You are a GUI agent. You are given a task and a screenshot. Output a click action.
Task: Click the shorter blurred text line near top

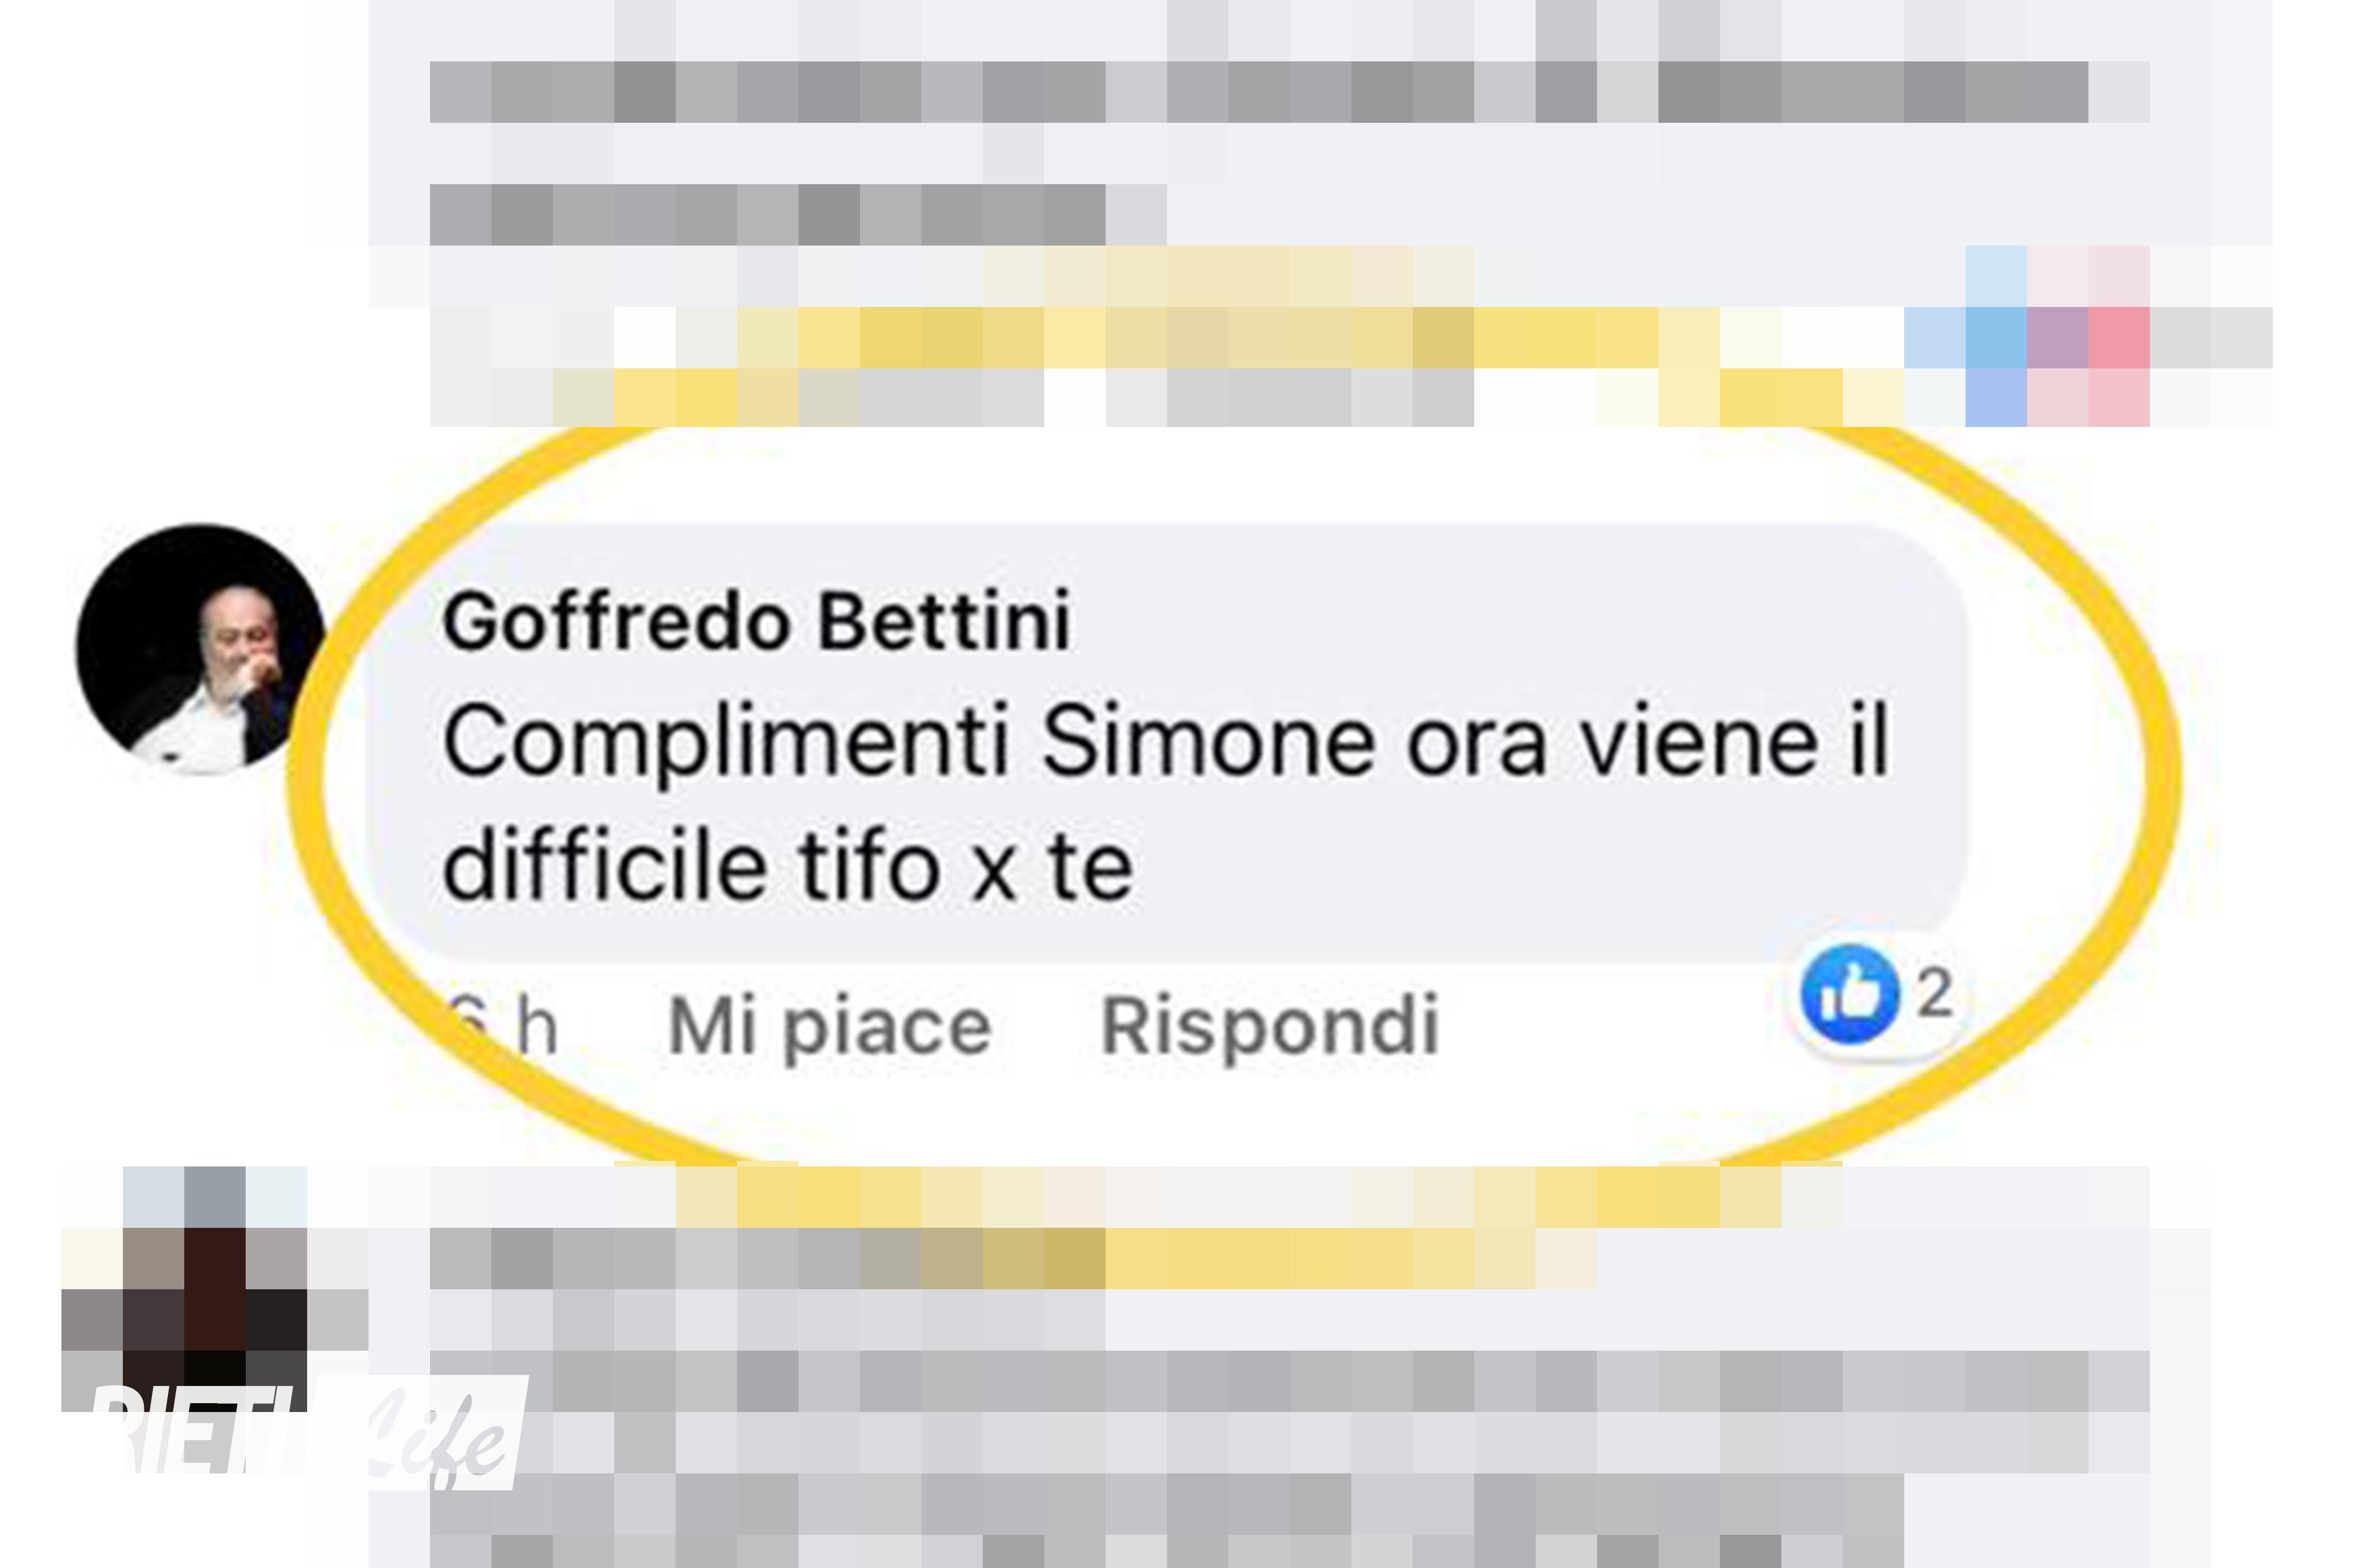(799, 214)
